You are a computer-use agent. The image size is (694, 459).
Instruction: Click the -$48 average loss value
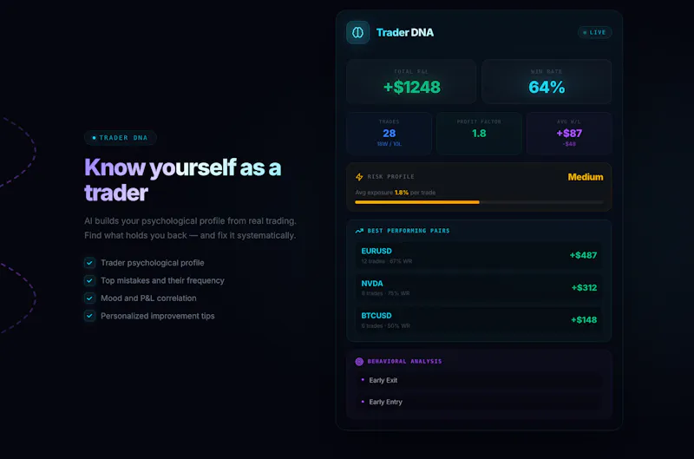pos(569,144)
